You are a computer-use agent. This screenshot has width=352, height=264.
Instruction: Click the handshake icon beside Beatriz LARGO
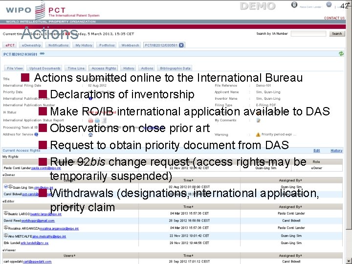(x=6, y=213)
